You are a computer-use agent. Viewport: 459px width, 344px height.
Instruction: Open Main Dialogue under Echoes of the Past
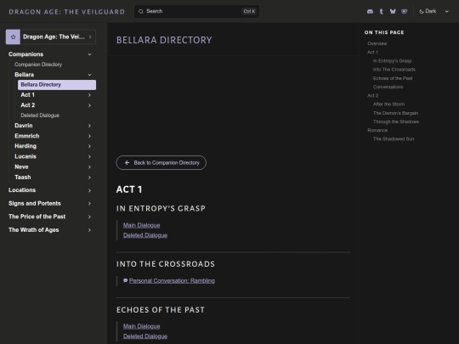tap(141, 326)
